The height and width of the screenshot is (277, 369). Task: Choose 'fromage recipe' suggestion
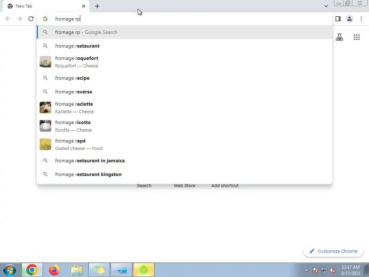pos(184,78)
